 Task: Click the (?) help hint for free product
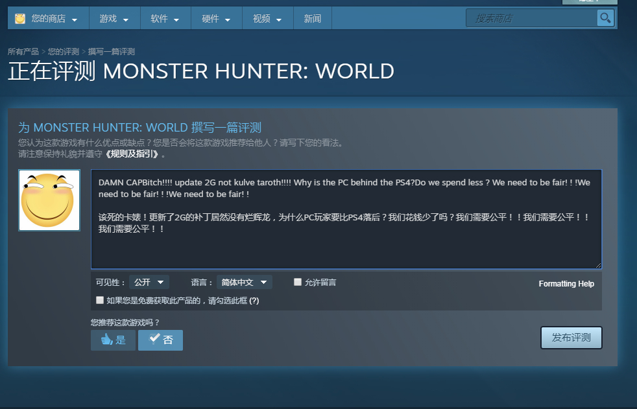pyautogui.click(x=254, y=301)
